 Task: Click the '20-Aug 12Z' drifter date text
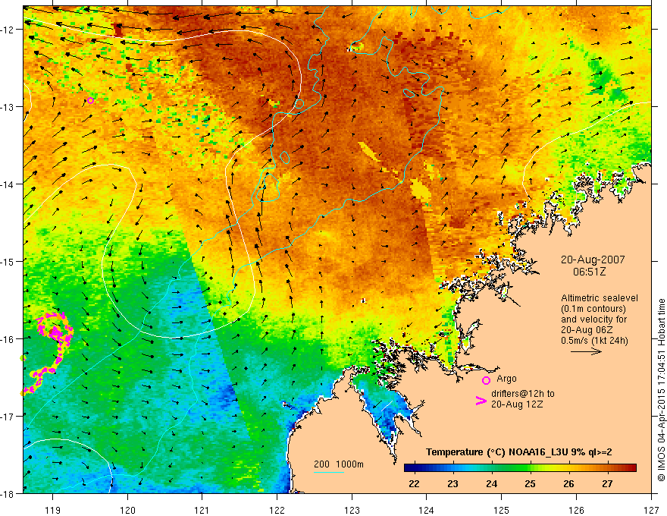point(517,404)
